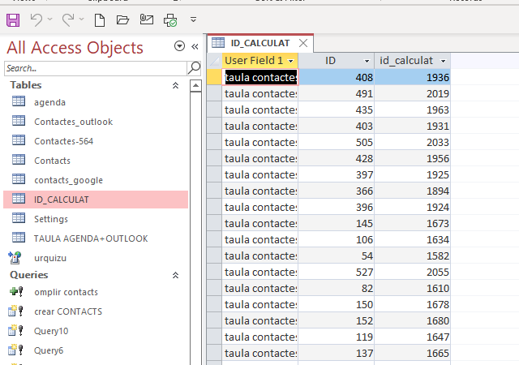
Task: Collapse the Tables group
Action: click(x=175, y=85)
